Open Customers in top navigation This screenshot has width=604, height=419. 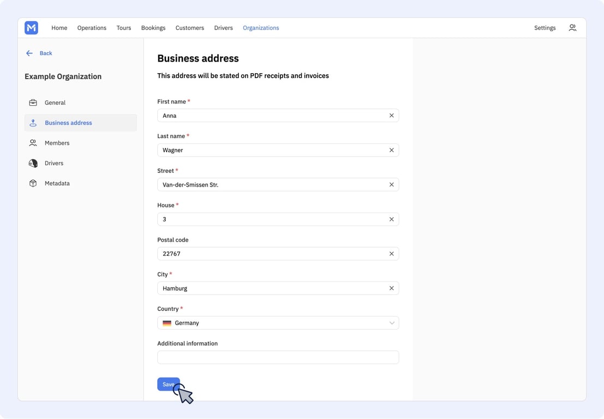click(190, 28)
